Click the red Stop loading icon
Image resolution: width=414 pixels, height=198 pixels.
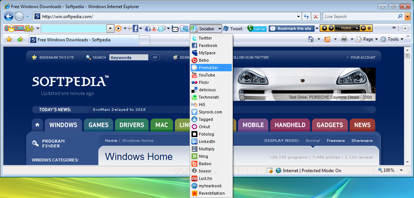316,16
